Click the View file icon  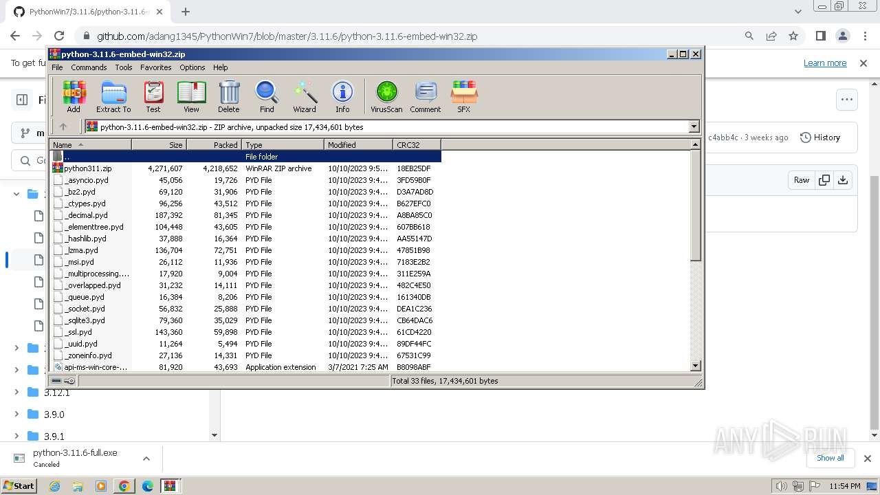191,97
